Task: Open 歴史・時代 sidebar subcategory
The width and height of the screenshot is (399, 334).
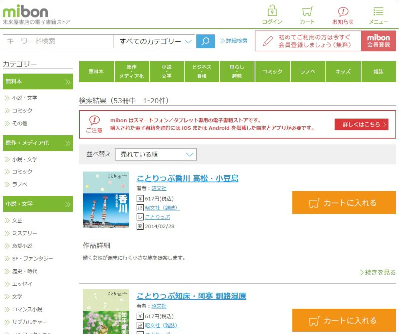Action: point(24,271)
